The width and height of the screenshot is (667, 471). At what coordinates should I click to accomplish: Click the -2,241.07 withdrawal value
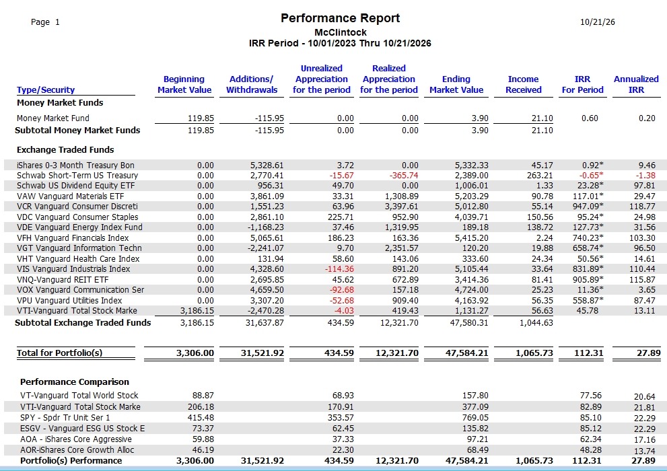[267, 248]
